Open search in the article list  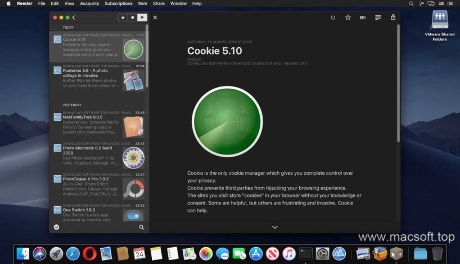point(141,227)
